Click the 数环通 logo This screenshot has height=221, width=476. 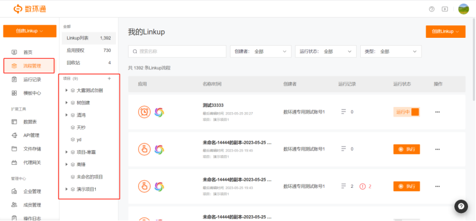(29, 9)
